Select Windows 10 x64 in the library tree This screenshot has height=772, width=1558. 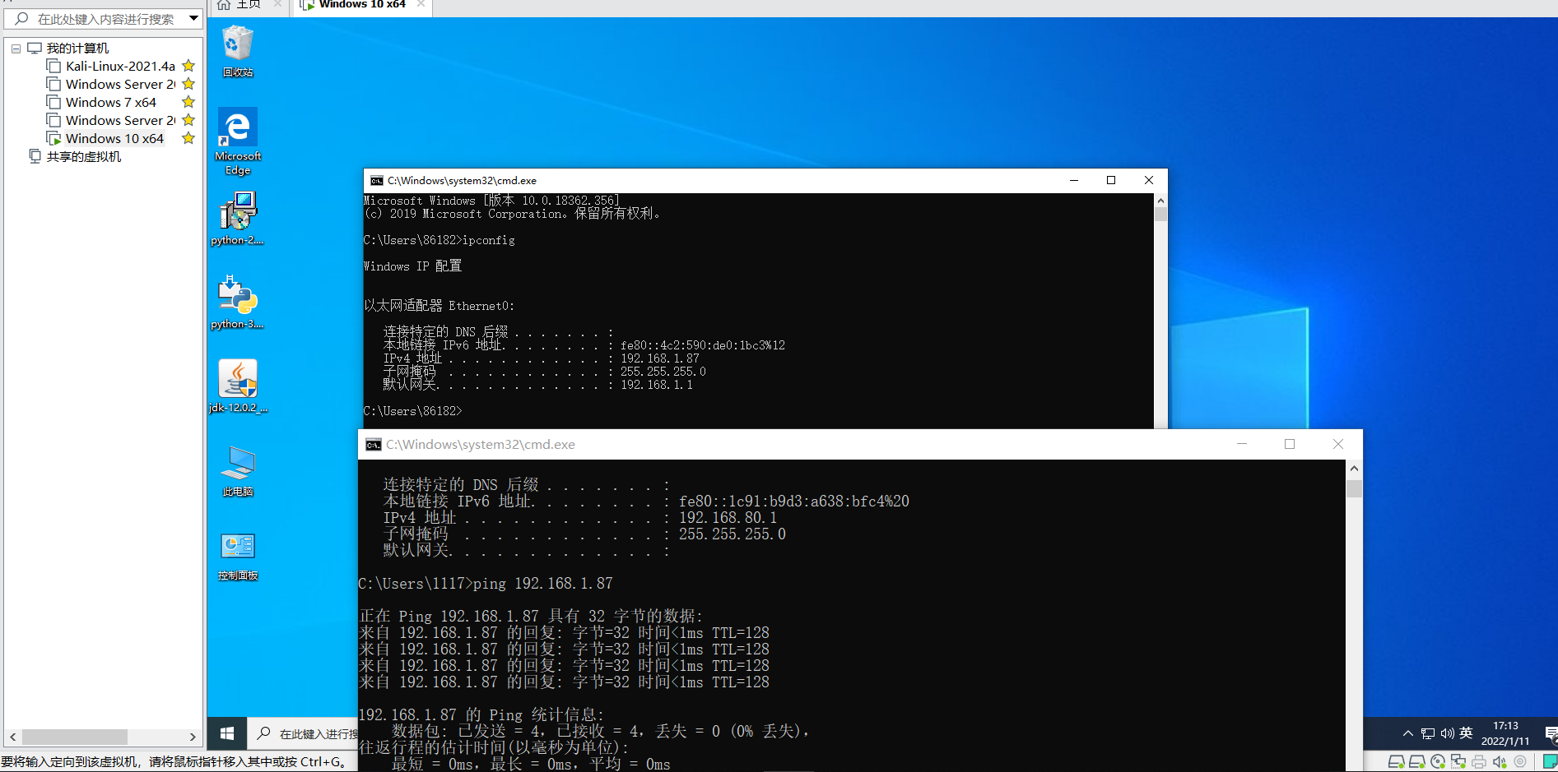point(114,138)
